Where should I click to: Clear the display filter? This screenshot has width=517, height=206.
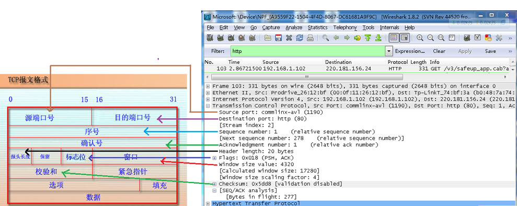pos(439,51)
